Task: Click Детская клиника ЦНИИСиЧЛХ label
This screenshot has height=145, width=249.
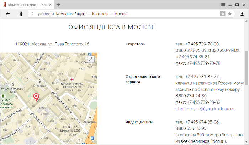Action: click(72, 85)
